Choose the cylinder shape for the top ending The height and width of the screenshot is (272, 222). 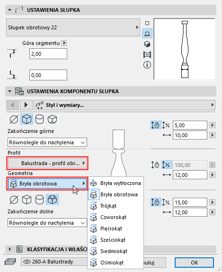tap(39, 119)
